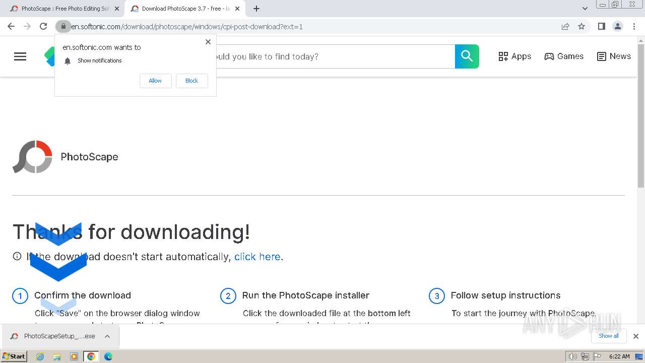Click 'Follow setup instructions' heading
This screenshot has width=645, height=363.
(x=505, y=295)
